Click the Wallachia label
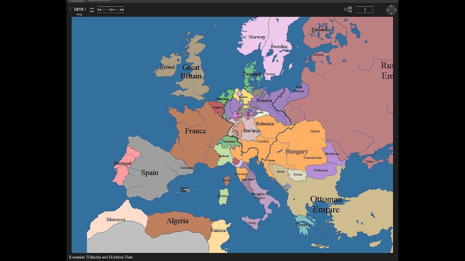This screenshot has width=465, height=261. click(x=321, y=170)
